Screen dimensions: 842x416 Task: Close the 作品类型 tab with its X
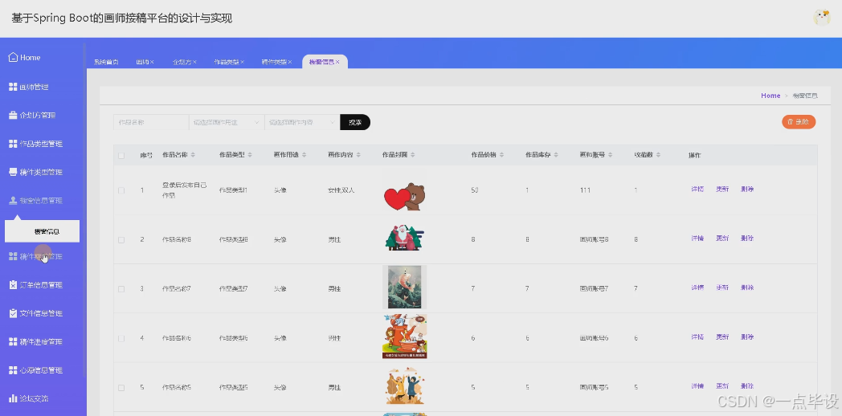click(242, 63)
